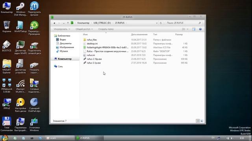This screenshot has height=141, width=252.
Task: Open MSDaRT Explorer desktop folder
Action: click(x=7, y=67)
